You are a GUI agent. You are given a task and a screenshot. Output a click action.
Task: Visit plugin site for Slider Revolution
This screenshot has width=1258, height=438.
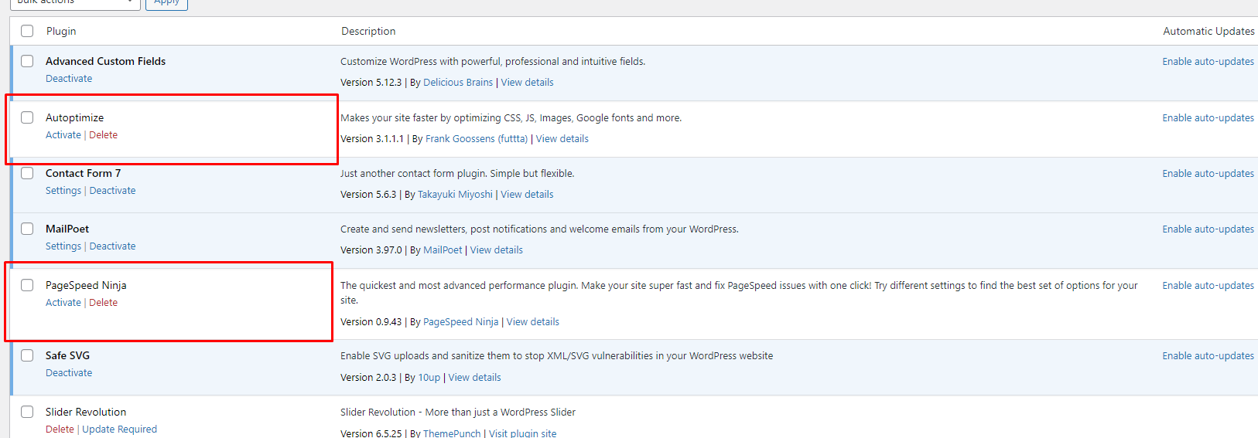(523, 433)
